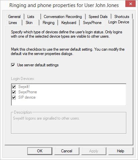Click the Cancel button
Image resolution: width=138 pixels, height=160 pixels.
tap(67, 151)
